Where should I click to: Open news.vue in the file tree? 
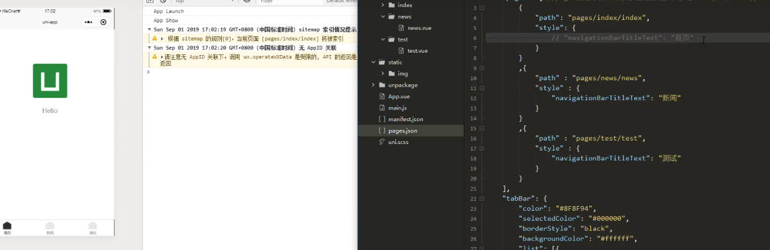(x=419, y=28)
